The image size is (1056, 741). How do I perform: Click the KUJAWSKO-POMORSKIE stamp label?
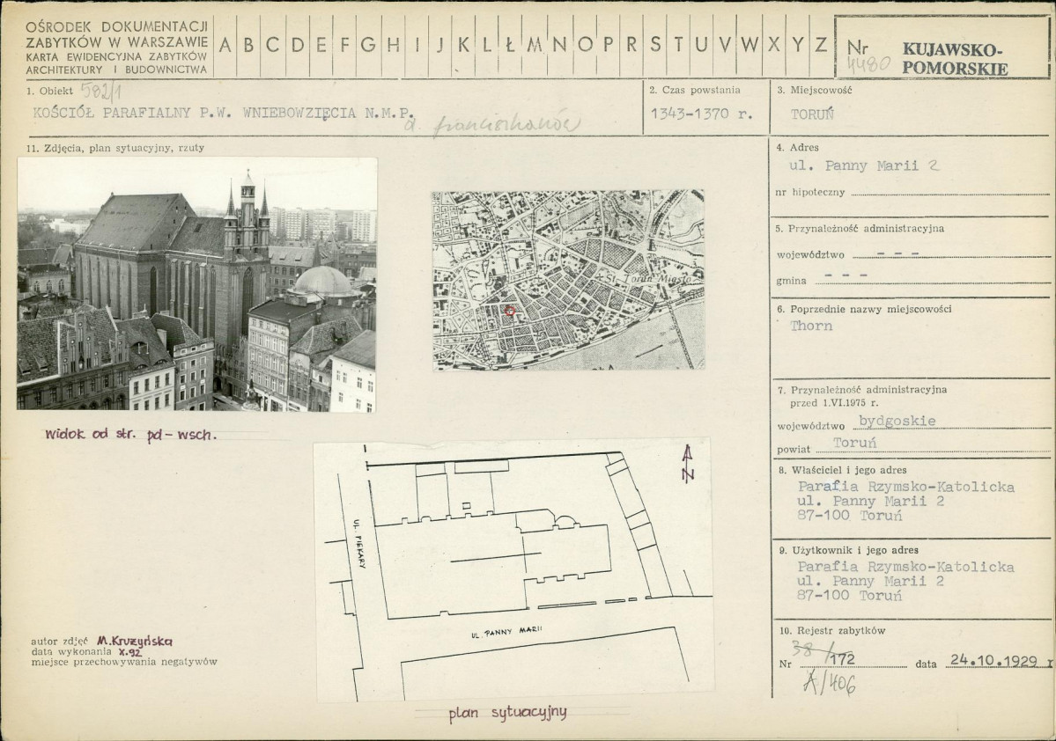click(x=949, y=58)
